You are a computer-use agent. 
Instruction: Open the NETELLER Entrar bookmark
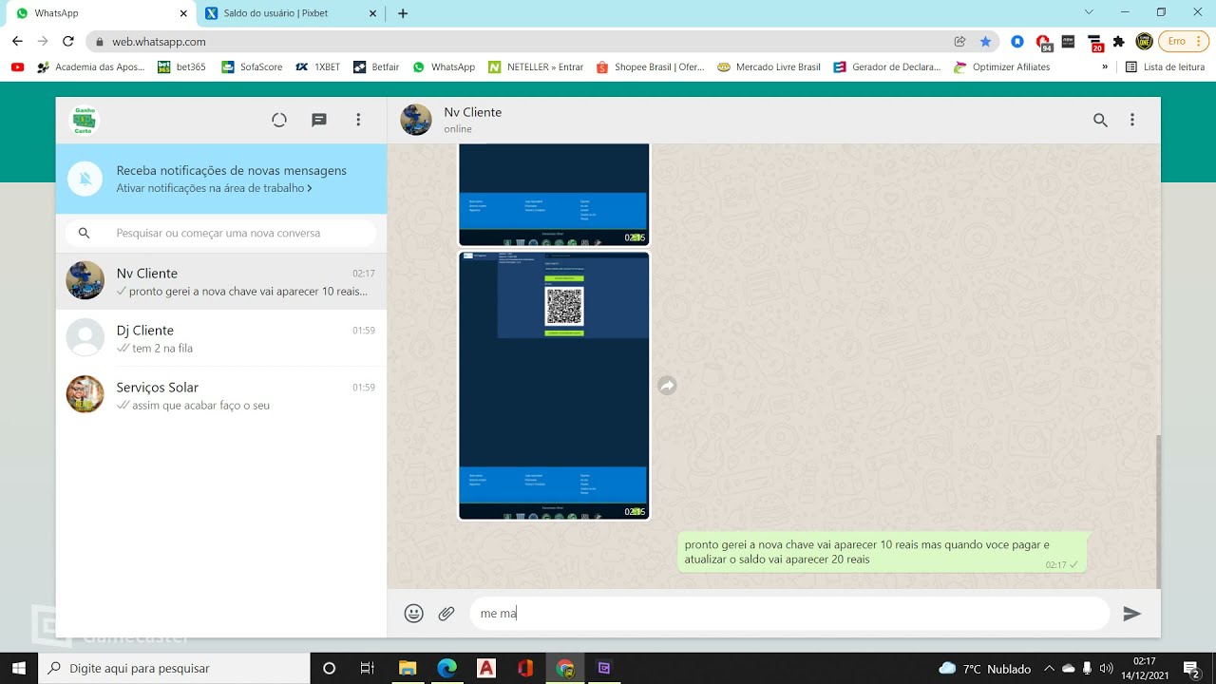coord(536,67)
